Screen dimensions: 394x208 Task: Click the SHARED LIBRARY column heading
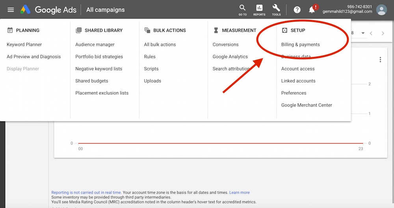point(104,30)
